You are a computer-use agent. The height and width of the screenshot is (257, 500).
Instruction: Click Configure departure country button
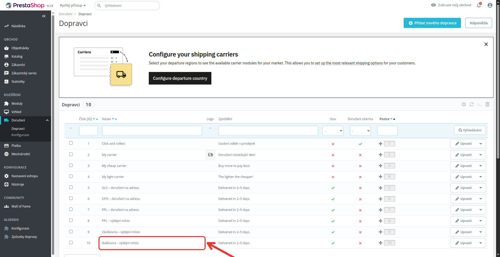[180, 78]
